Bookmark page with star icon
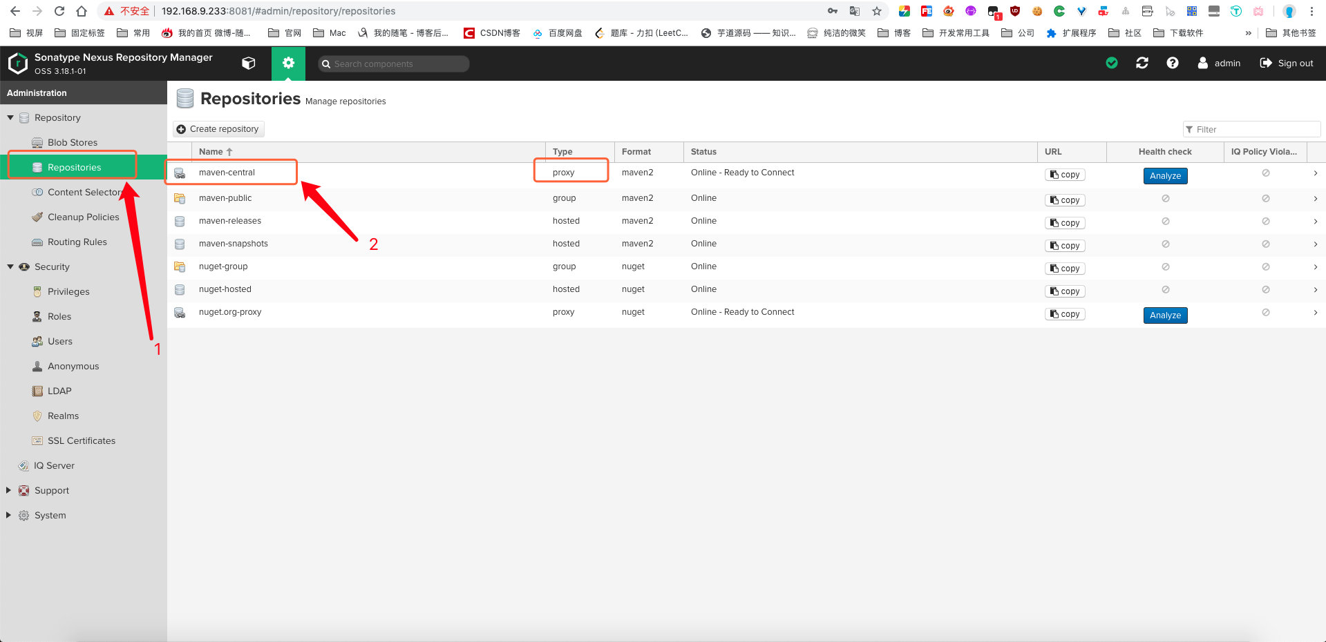The image size is (1326, 642). click(877, 11)
